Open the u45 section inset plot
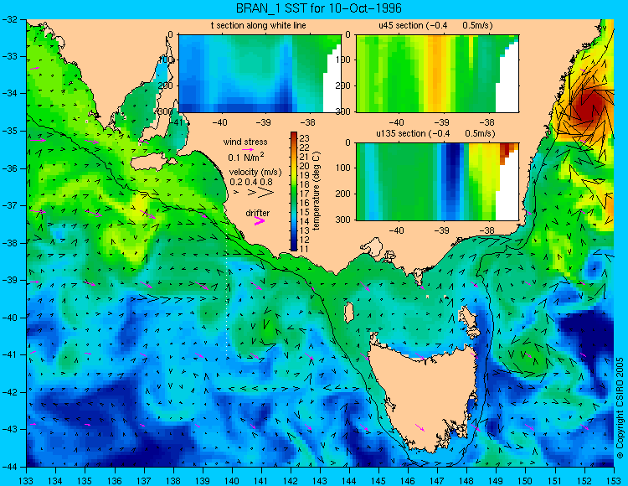The width and height of the screenshot is (628, 486). [x=437, y=74]
